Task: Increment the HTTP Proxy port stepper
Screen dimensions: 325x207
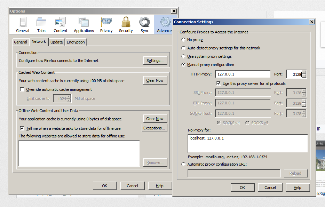Action: tap(304, 72)
